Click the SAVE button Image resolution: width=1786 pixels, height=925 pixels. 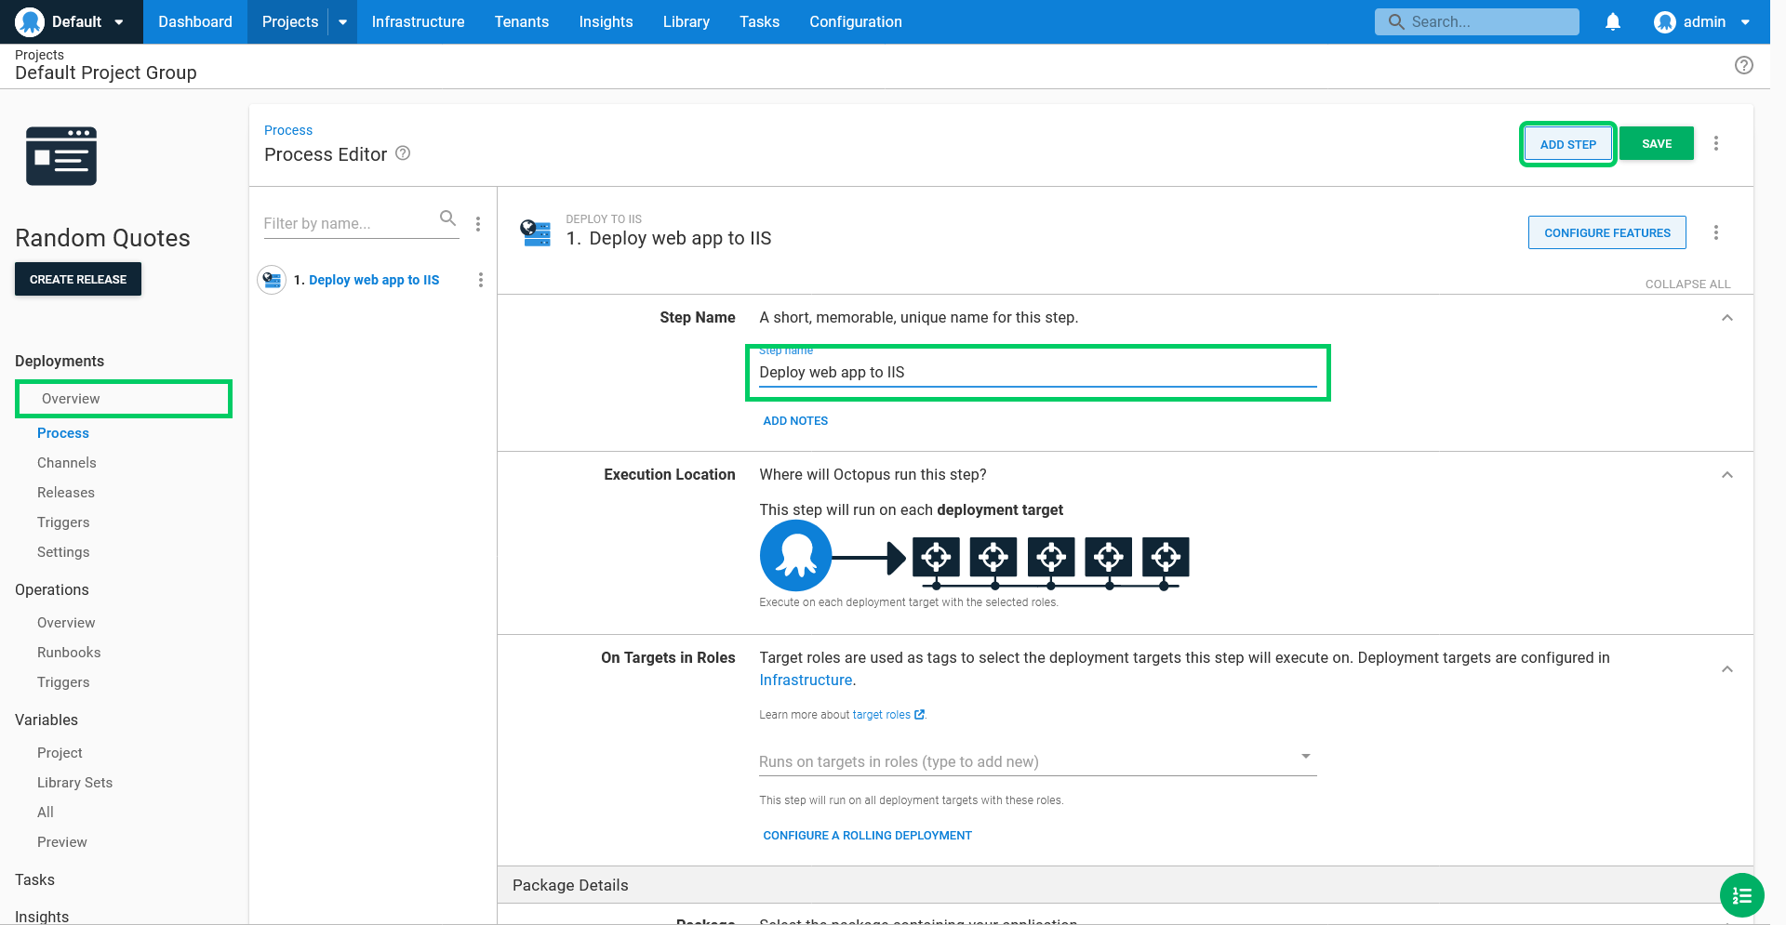(1657, 143)
